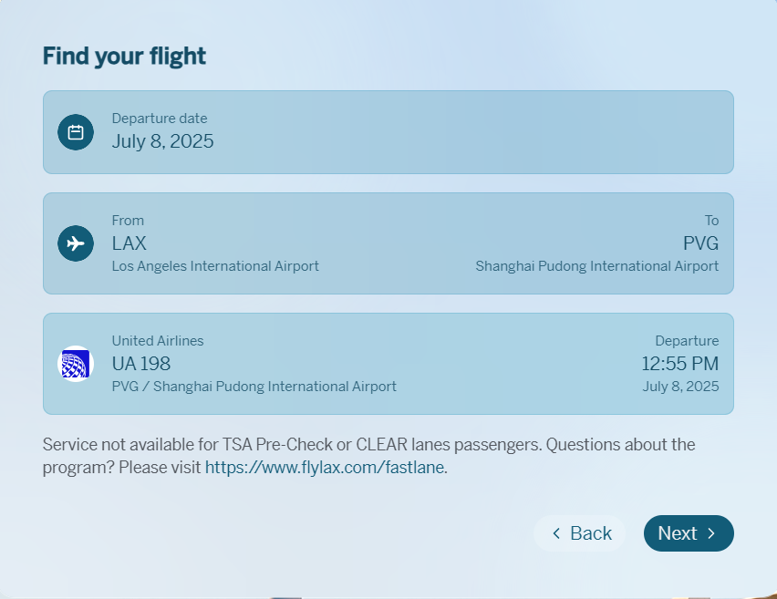Click the 12:55 PM departure time

[679, 364]
